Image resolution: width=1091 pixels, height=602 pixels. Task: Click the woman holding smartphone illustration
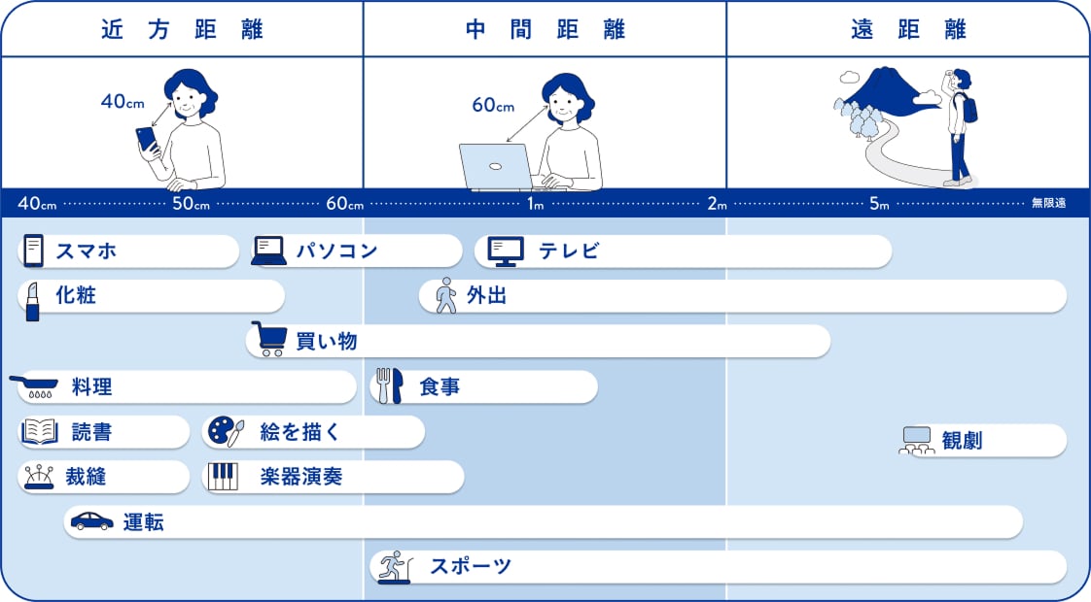(x=181, y=130)
